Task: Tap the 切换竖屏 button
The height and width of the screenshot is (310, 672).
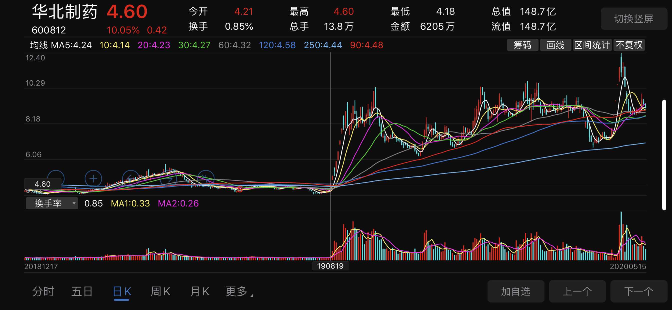Action: pos(634,19)
